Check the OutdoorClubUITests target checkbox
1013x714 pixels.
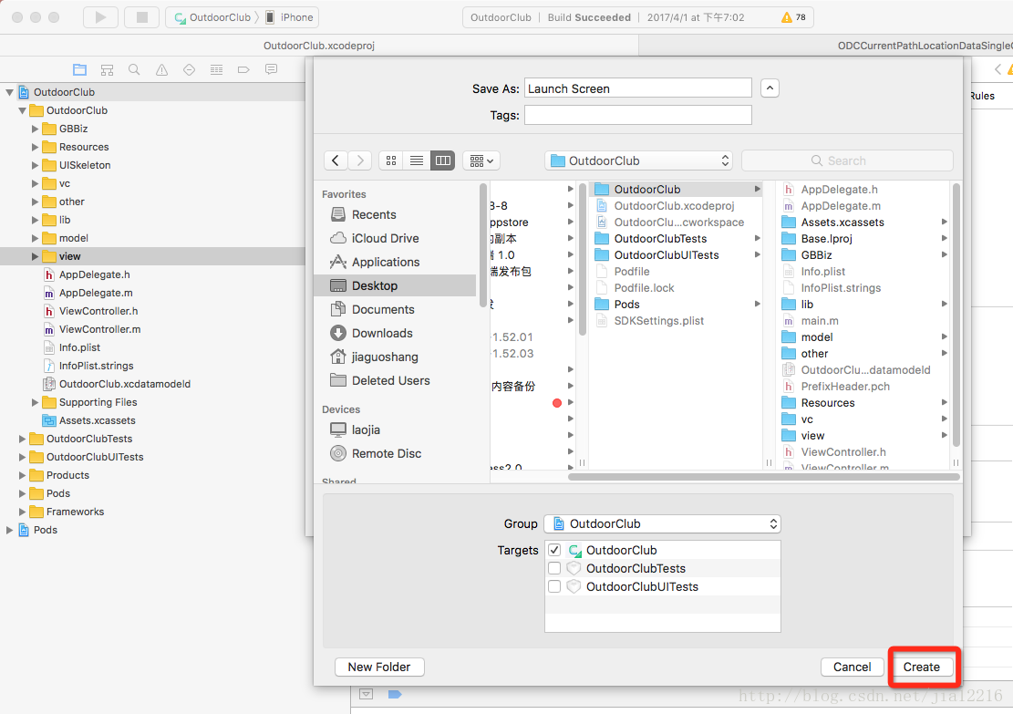coord(554,586)
